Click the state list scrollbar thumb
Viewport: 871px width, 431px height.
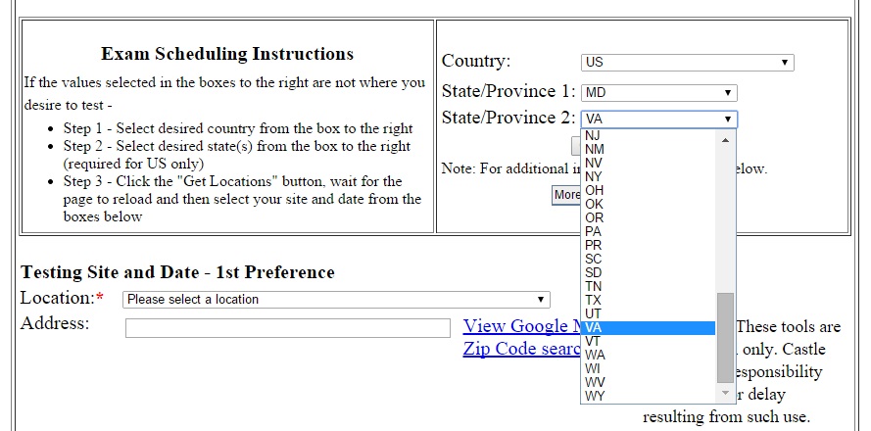pyautogui.click(x=725, y=336)
